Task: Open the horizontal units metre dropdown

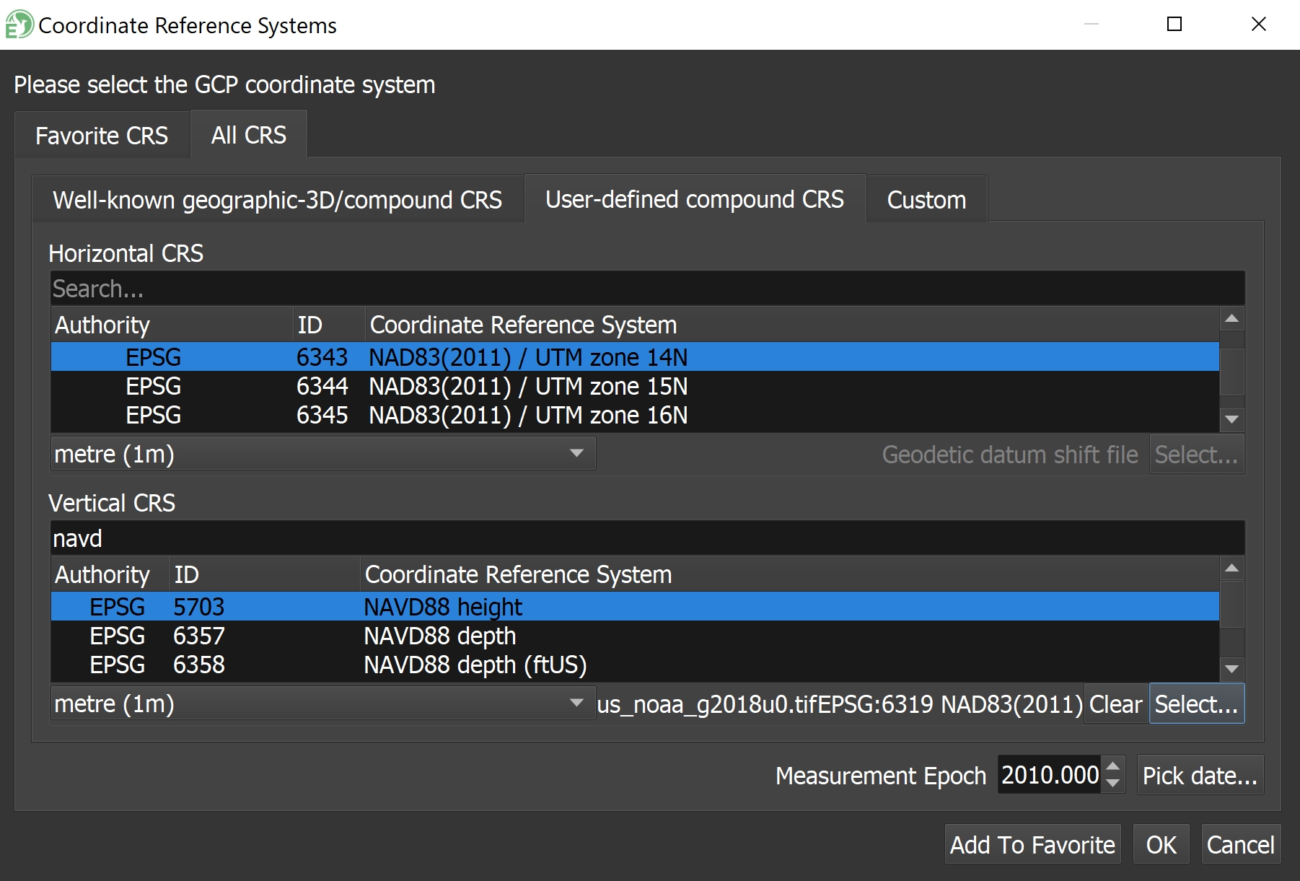Action: [x=322, y=454]
